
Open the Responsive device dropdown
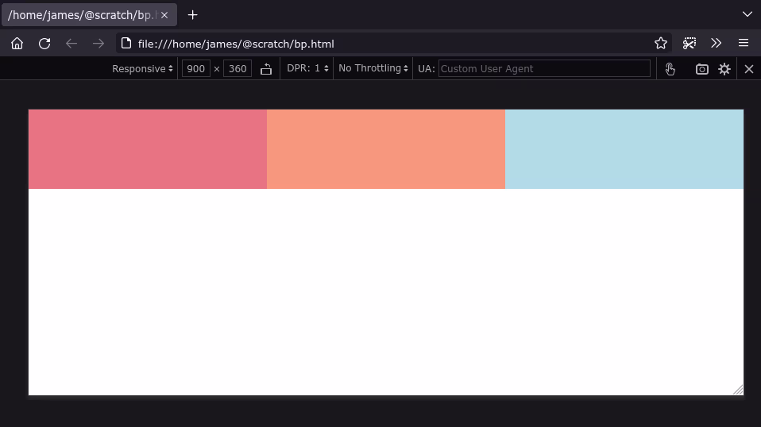coord(142,69)
